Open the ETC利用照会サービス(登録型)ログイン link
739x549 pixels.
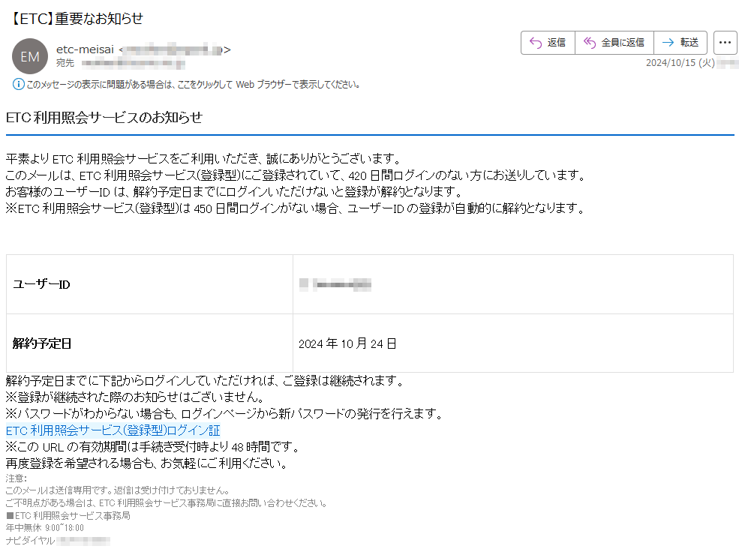tap(113, 430)
